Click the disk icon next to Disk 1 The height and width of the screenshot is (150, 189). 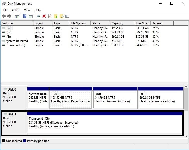click(x=5, y=114)
